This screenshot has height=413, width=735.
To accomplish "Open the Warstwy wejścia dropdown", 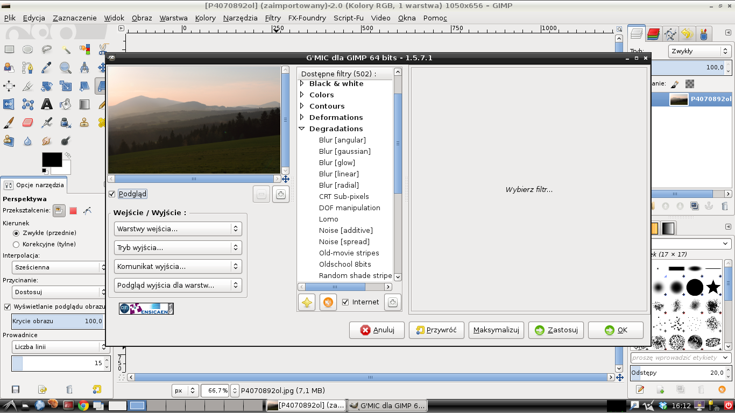I will tap(178, 229).
